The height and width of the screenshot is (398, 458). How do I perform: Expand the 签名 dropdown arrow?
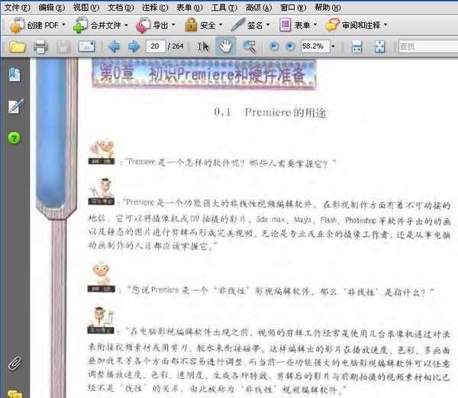(x=268, y=25)
